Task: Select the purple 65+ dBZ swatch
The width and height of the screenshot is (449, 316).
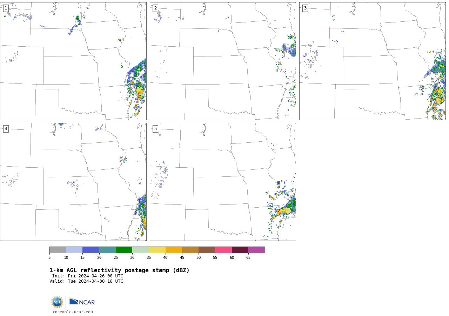Action: click(256, 250)
